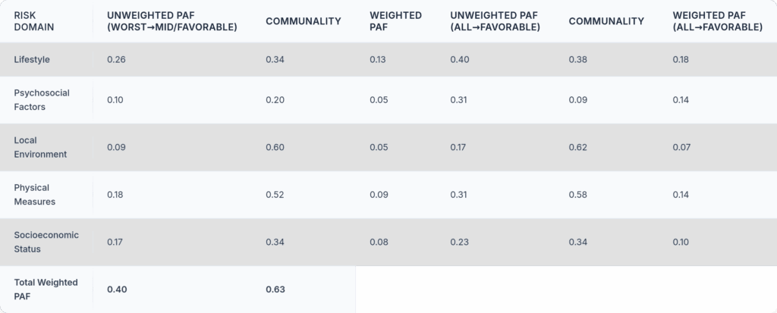Viewport: 777px width, 313px height.
Task: Select the total communality value 0.63
Action: (x=275, y=289)
